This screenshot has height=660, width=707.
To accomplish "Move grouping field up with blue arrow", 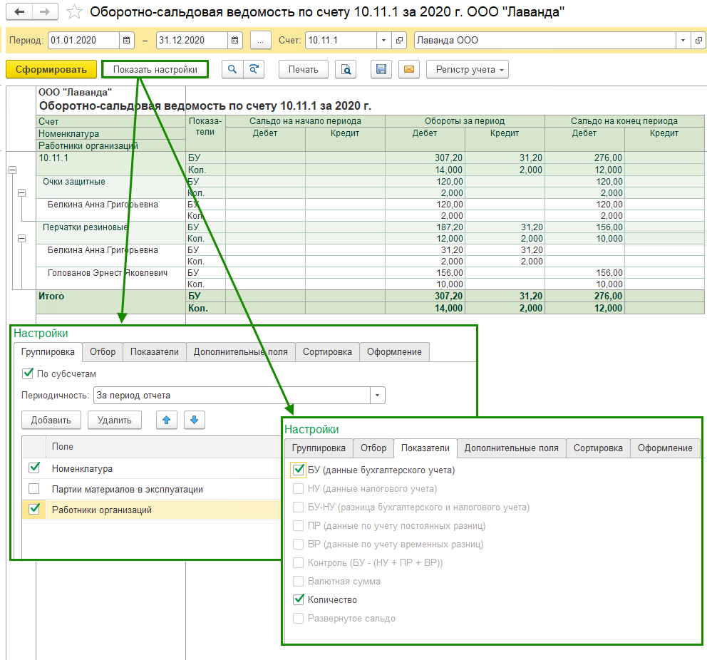I will 166,420.
